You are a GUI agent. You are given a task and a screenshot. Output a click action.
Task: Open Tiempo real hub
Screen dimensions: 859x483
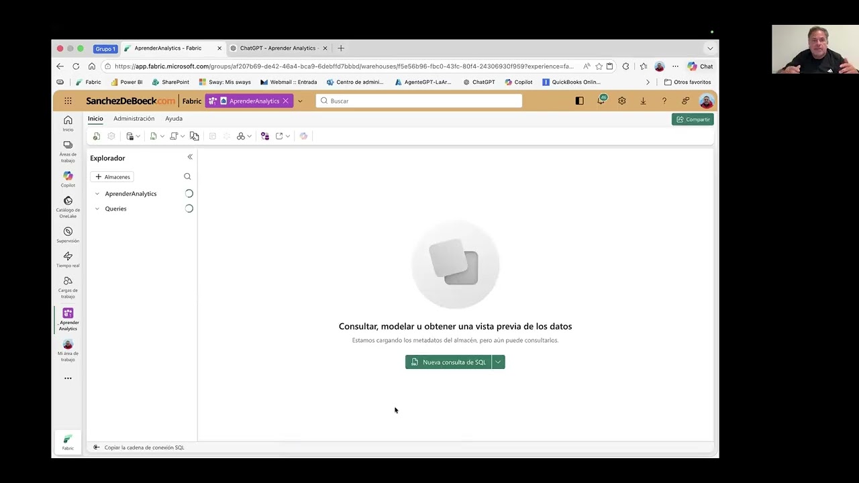(68, 260)
